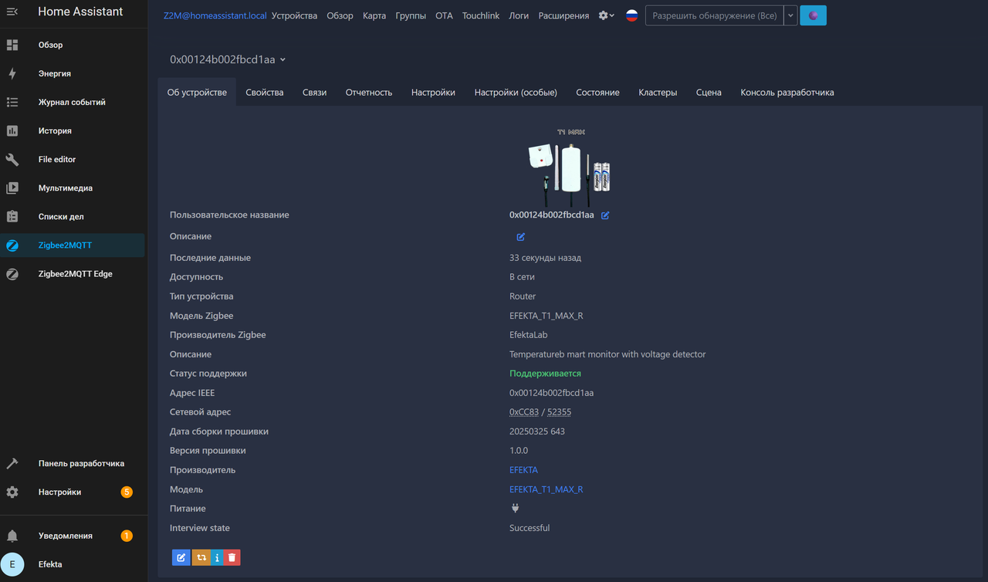This screenshot has width=988, height=582.
Task: Switch to the Отчетность tab
Action: tap(369, 92)
